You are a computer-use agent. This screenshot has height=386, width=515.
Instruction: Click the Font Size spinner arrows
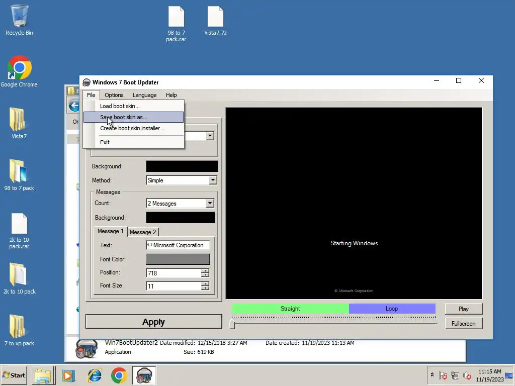(205, 286)
